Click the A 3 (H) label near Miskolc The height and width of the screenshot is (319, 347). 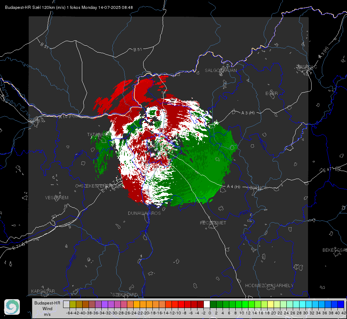coord(324,53)
